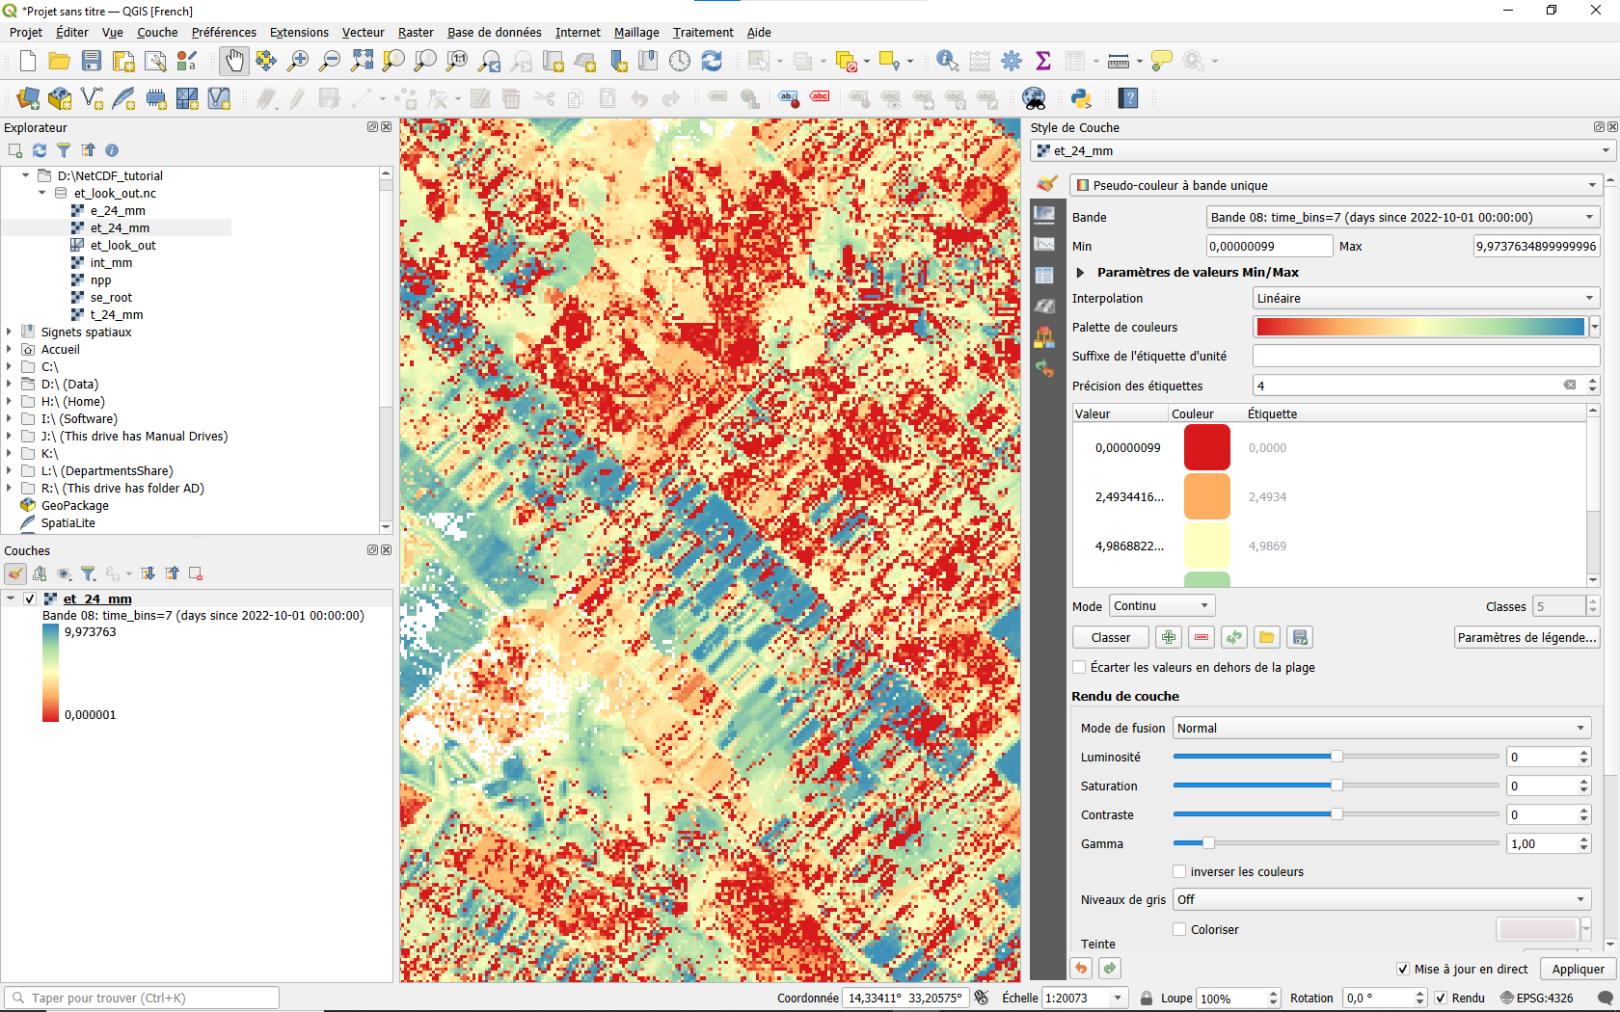This screenshot has width=1620, height=1012.
Task: Click the Appliquer button
Action: tap(1578, 970)
